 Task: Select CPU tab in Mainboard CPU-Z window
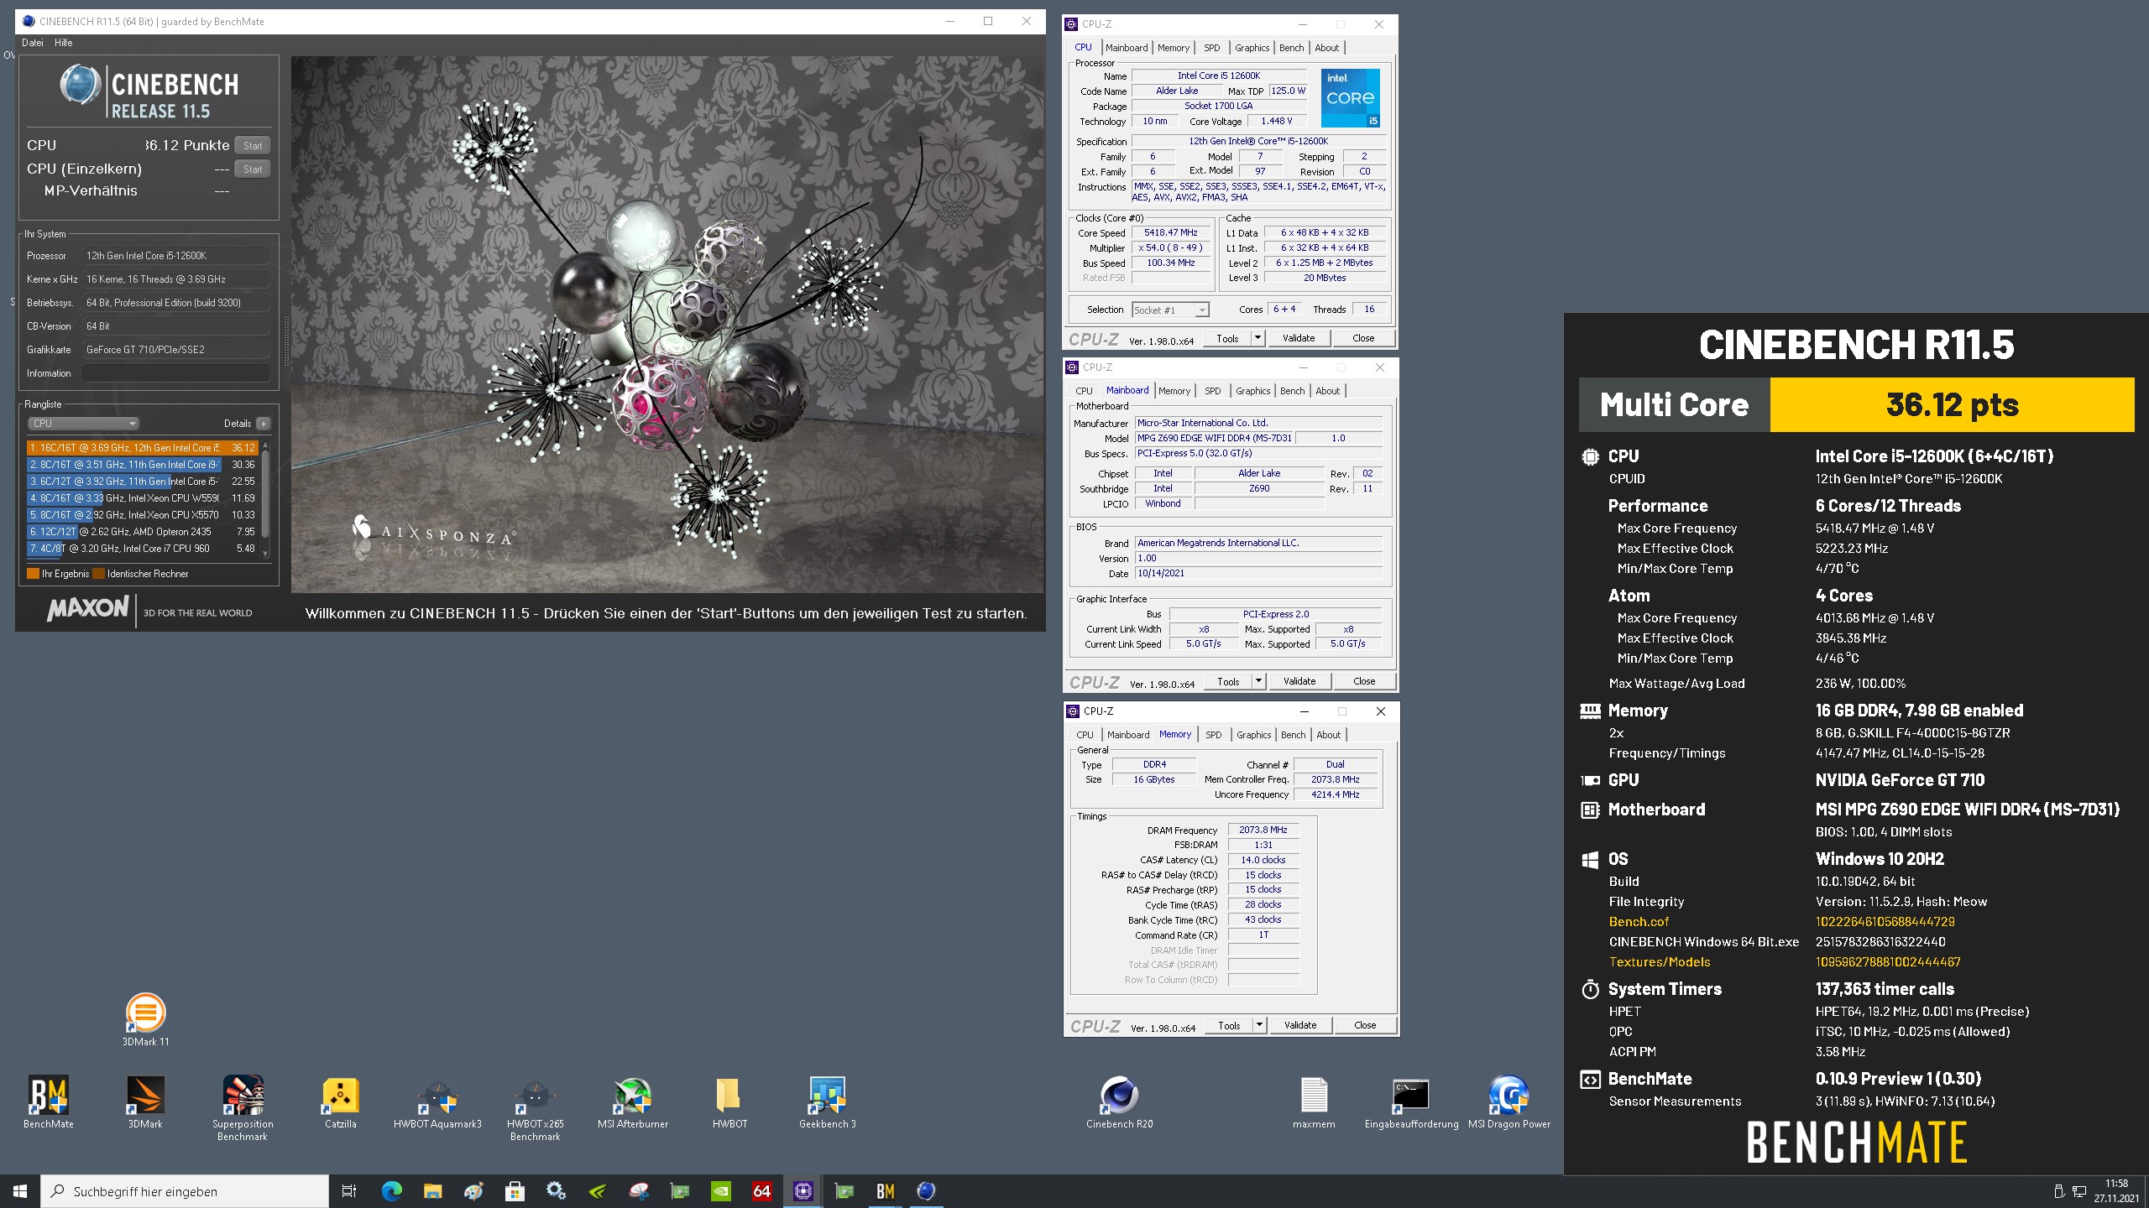pyautogui.click(x=1084, y=391)
